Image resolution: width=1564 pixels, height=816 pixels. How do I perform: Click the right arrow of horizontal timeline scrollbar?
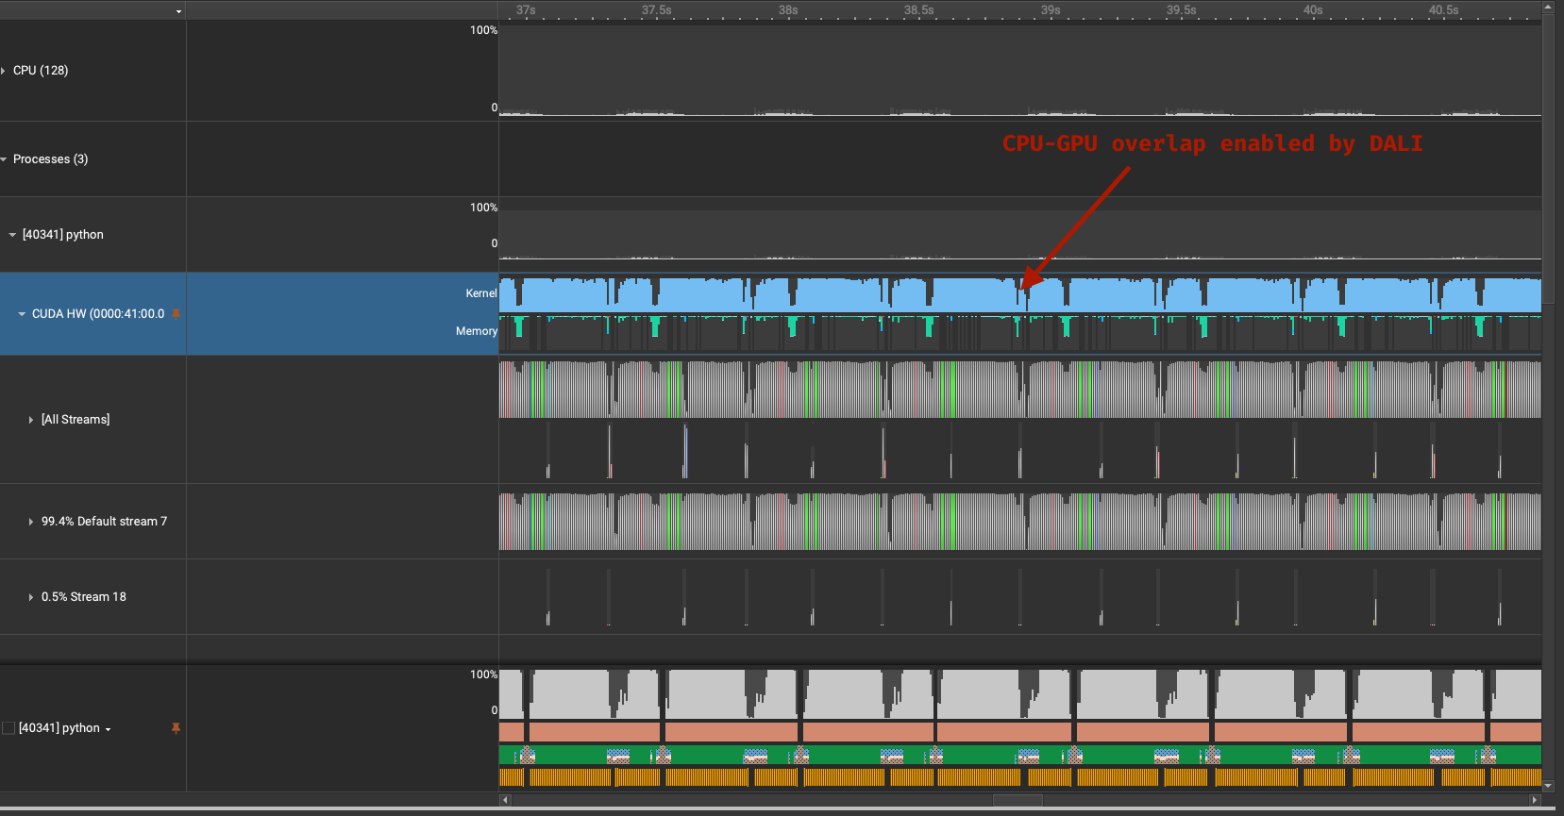[1535, 800]
